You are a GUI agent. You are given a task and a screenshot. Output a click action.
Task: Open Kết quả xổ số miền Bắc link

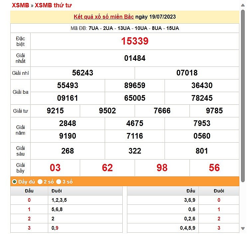pyautogui.click(x=103, y=17)
